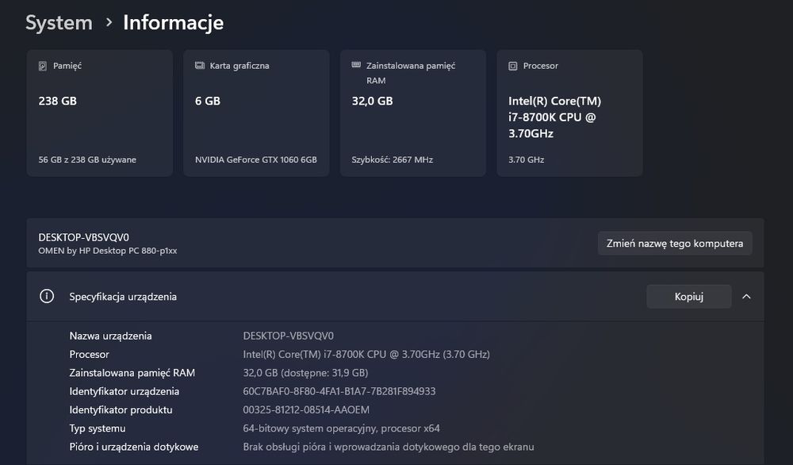
Task: Click the Zainstalowana pamięć RAM row label
Action: tap(132, 373)
